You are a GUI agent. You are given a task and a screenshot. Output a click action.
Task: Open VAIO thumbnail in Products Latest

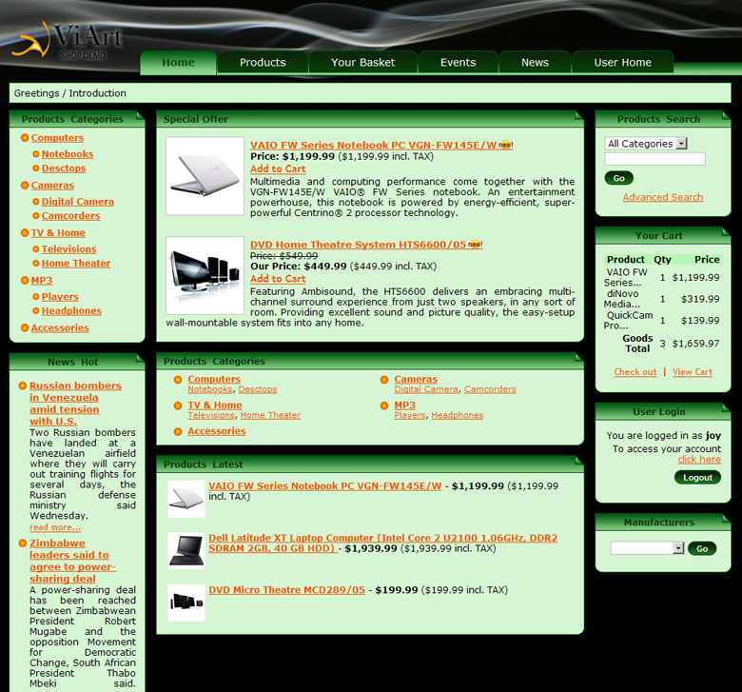point(186,499)
